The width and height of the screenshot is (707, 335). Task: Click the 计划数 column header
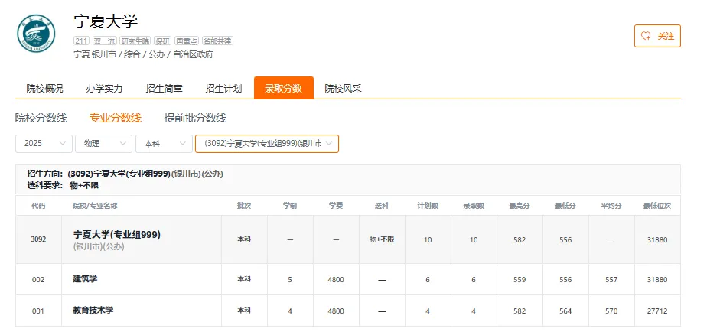click(x=428, y=206)
